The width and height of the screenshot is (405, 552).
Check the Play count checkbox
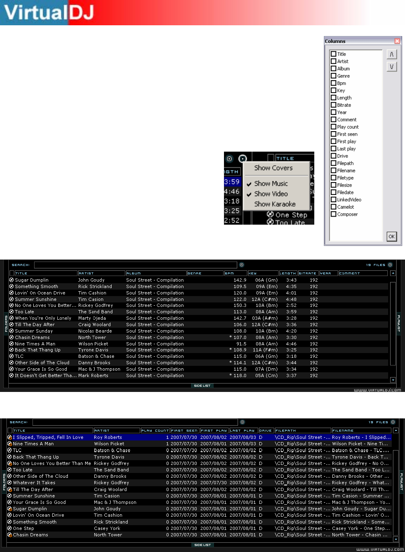click(x=334, y=127)
